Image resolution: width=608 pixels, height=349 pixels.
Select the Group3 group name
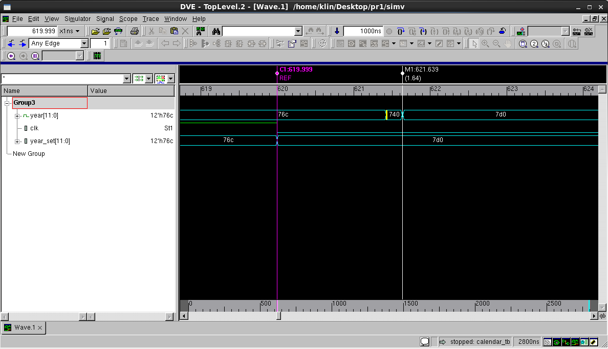[24, 103]
